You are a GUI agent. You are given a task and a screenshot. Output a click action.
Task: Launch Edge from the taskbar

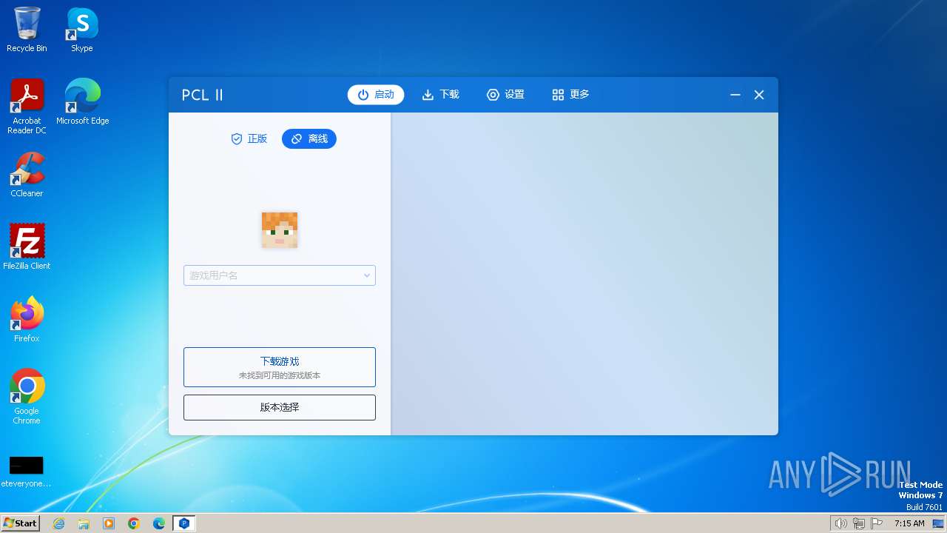159,523
